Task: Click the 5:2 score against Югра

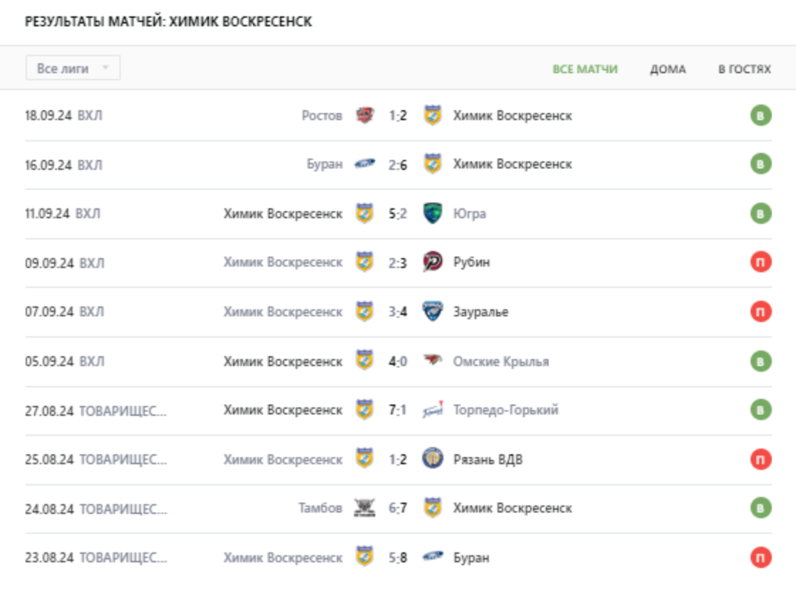Action: point(398,213)
